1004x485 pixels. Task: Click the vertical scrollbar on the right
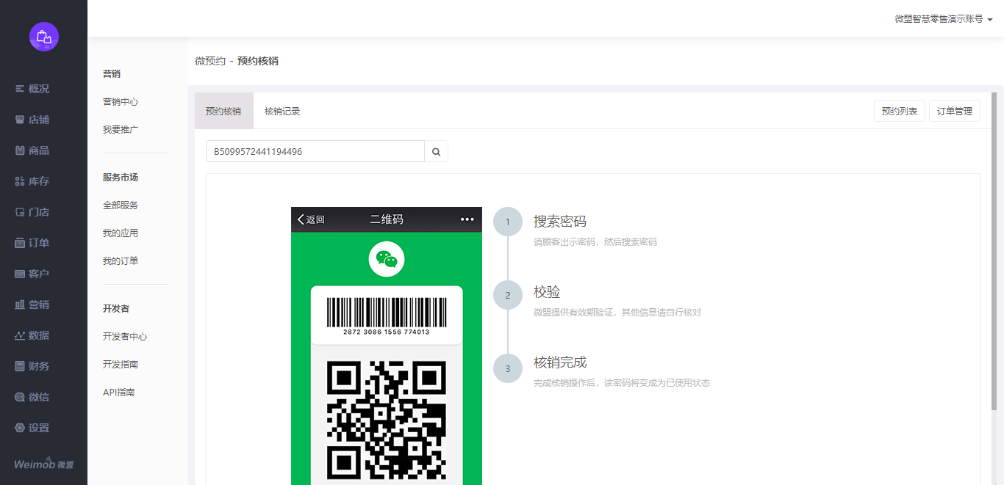click(x=994, y=251)
